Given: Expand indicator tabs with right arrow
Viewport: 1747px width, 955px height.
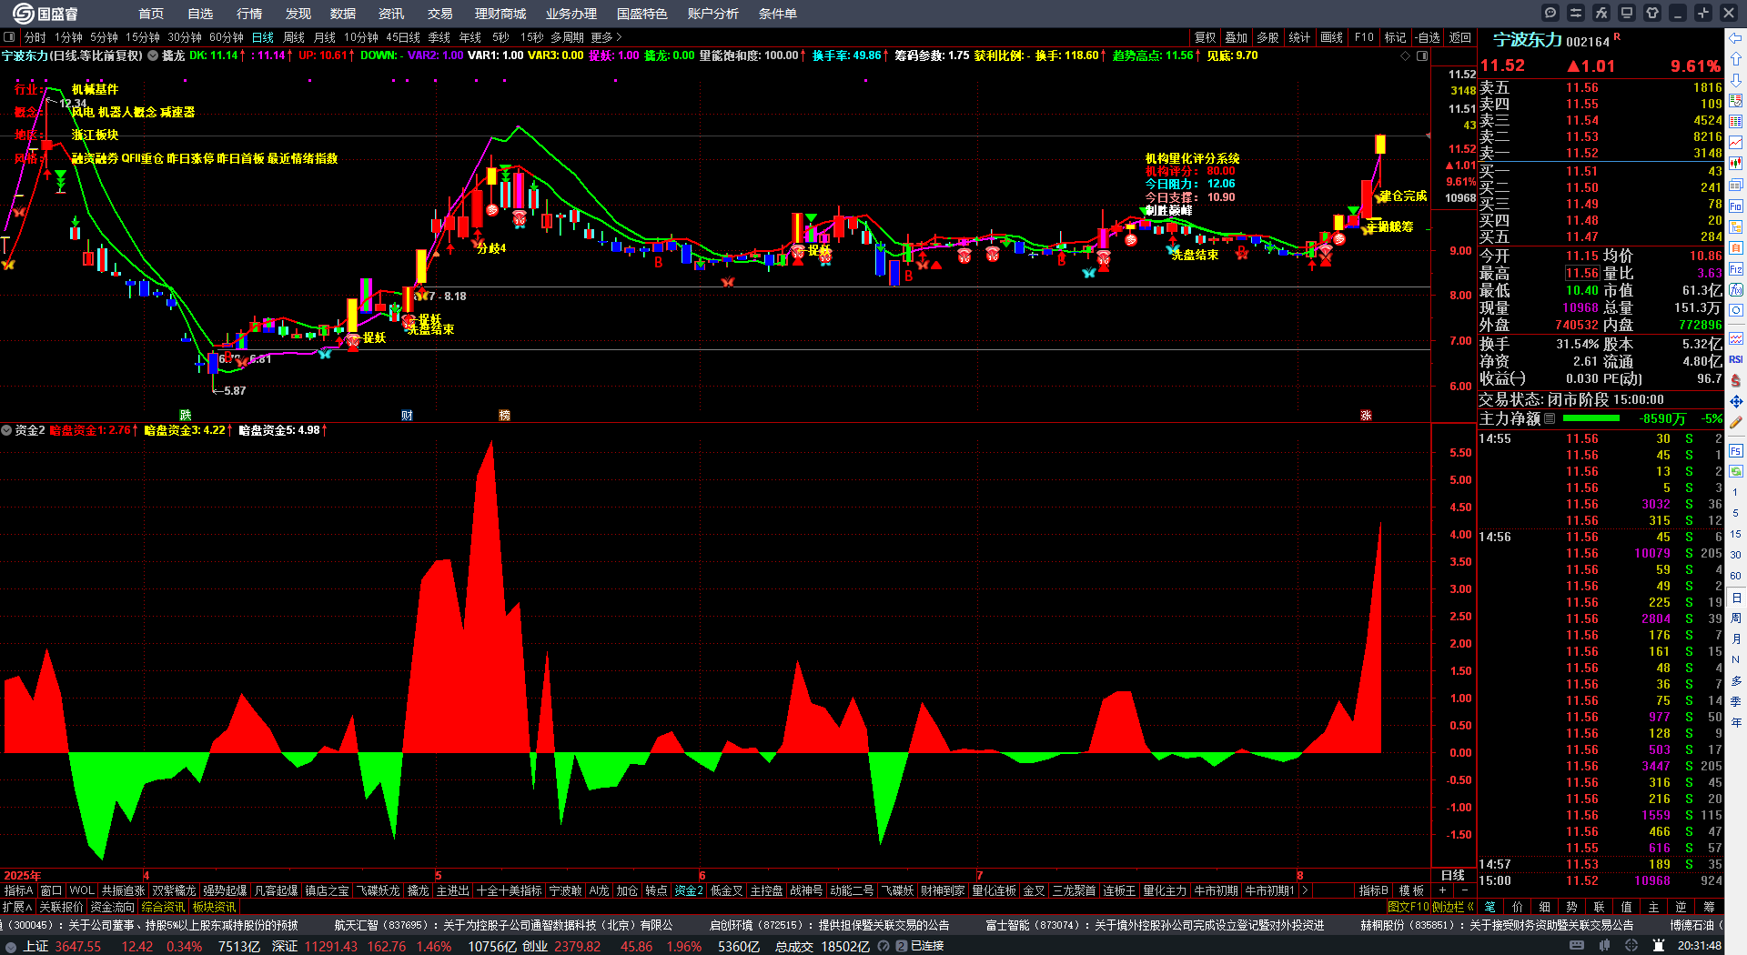Looking at the screenshot, I should (x=1305, y=890).
